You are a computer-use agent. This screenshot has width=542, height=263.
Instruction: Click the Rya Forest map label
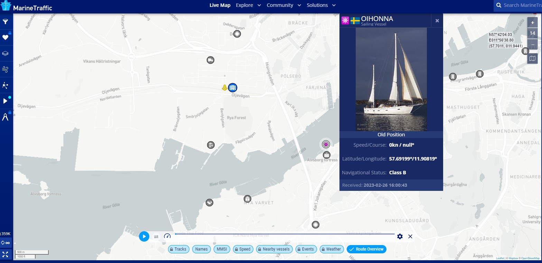[x=236, y=118]
